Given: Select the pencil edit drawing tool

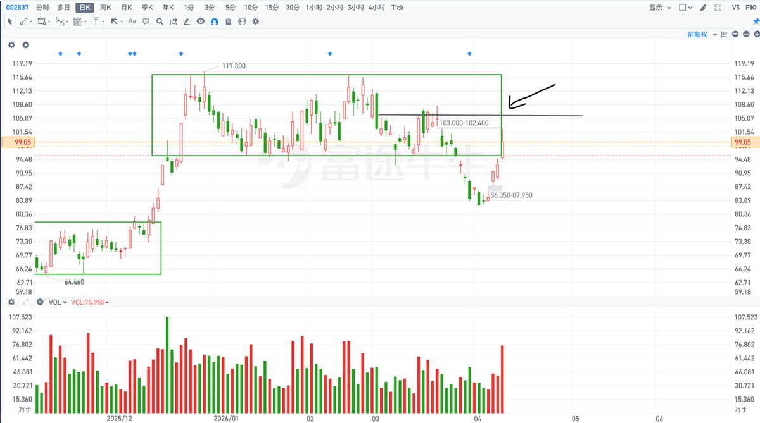Looking at the screenshot, I should coord(187,21).
